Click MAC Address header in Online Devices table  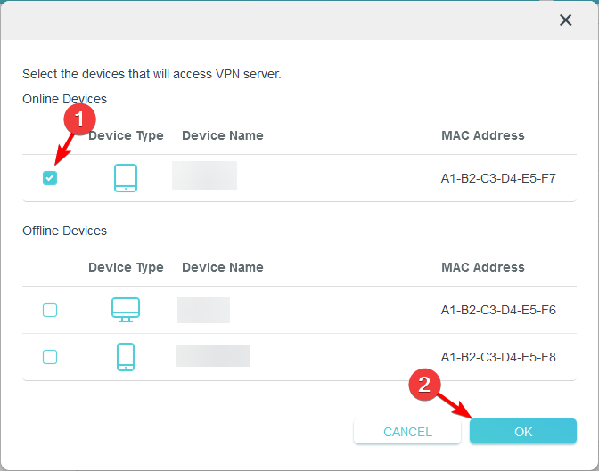pyautogui.click(x=482, y=135)
